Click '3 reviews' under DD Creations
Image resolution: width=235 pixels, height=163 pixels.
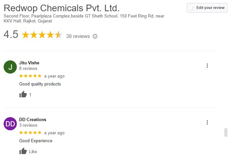pyautogui.click(x=28, y=125)
